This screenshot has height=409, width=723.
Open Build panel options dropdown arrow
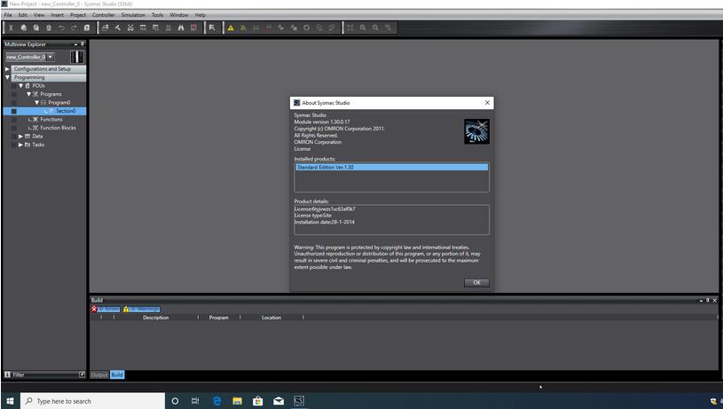pos(701,301)
